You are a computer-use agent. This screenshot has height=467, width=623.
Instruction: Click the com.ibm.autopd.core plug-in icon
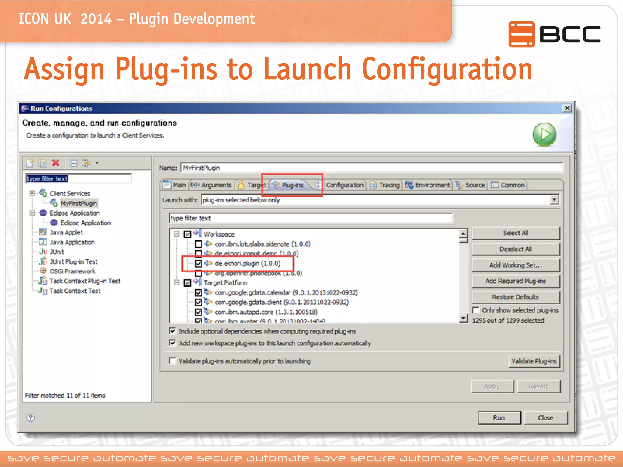tap(208, 312)
